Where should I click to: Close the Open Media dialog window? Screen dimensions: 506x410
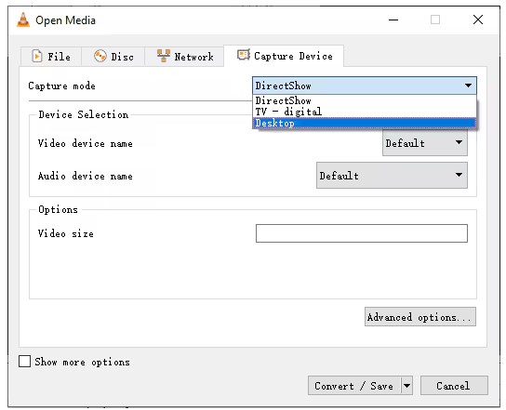[478, 20]
